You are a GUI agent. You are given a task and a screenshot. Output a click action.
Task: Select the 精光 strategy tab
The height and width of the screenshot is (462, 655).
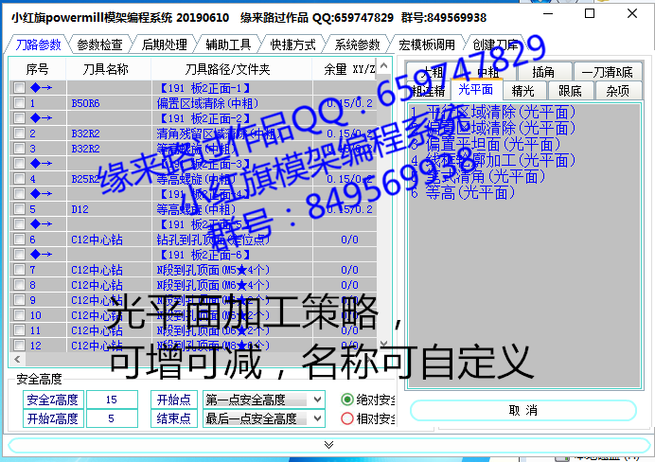523,91
